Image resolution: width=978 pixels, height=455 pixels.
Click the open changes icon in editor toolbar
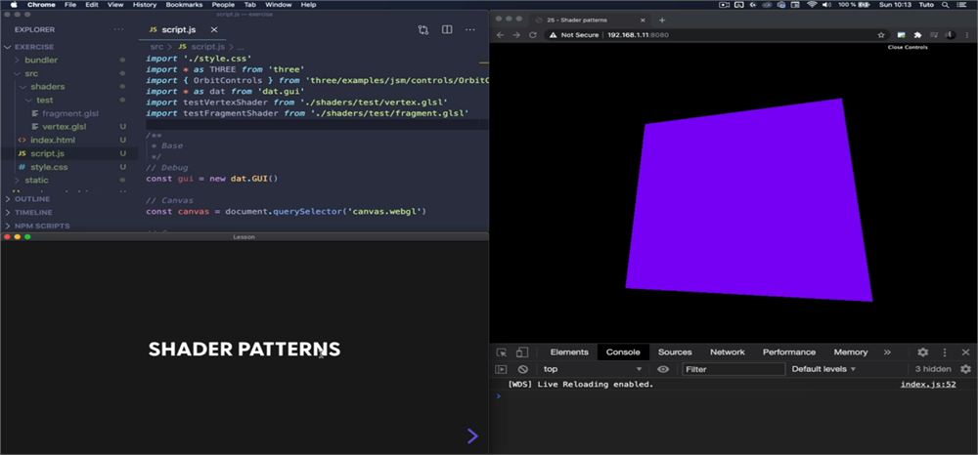pyautogui.click(x=423, y=30)
